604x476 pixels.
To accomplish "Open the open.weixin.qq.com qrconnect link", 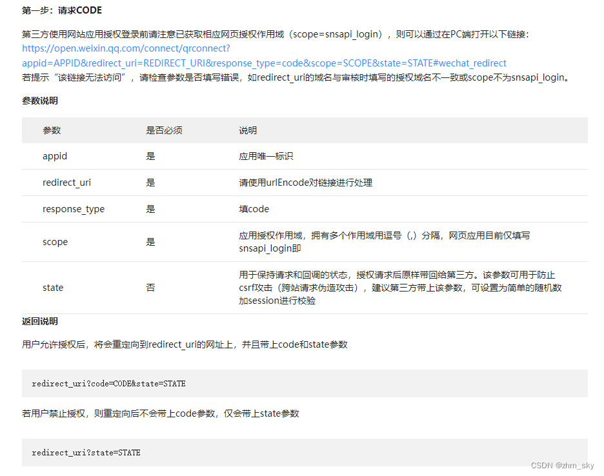I will [264, 56].
